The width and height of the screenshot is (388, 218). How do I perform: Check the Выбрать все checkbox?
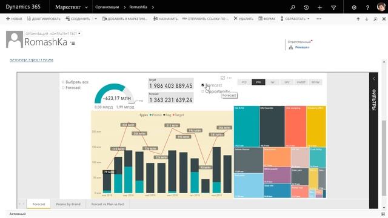[x=63, y=82]
